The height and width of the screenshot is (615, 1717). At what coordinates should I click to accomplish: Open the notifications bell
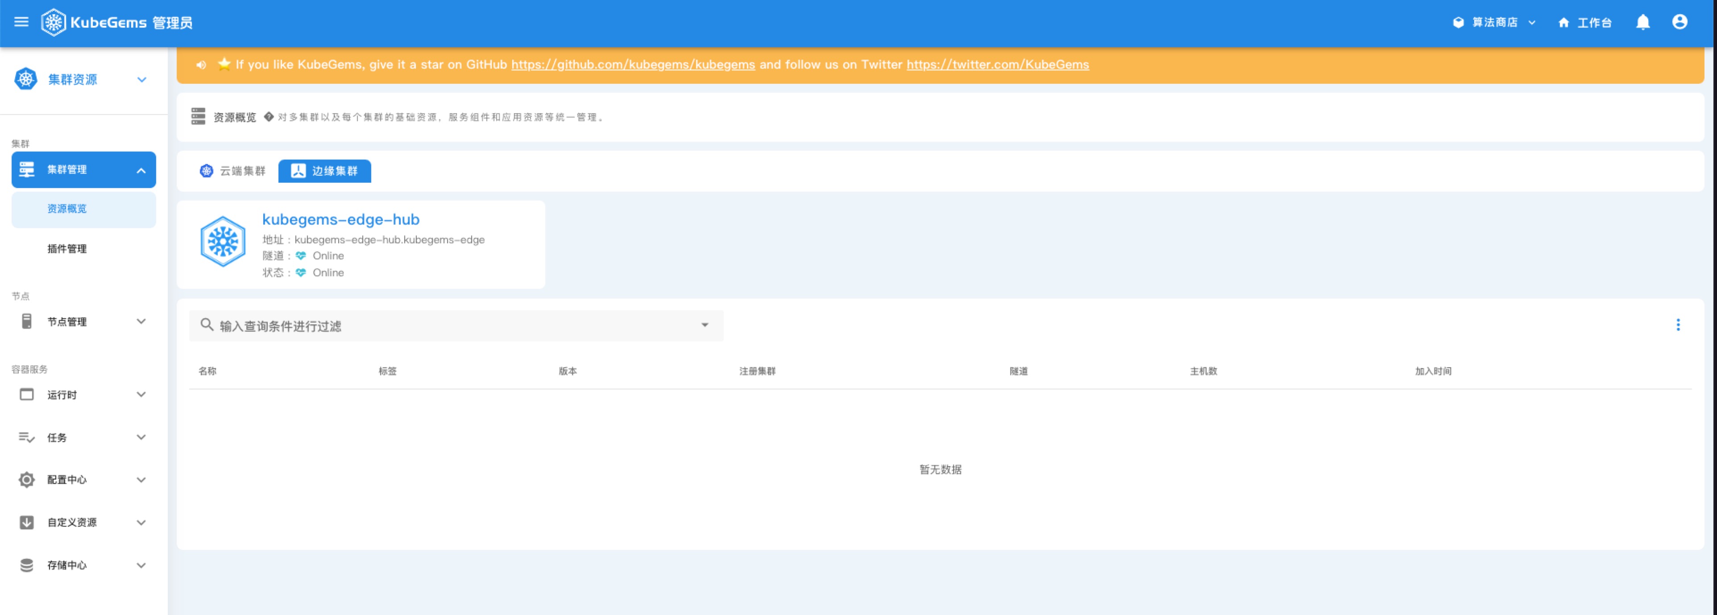click(1642, 23)
